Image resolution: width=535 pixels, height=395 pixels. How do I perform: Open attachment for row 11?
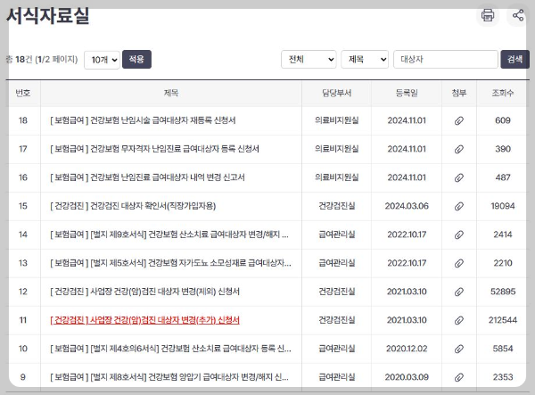point(459,320)
